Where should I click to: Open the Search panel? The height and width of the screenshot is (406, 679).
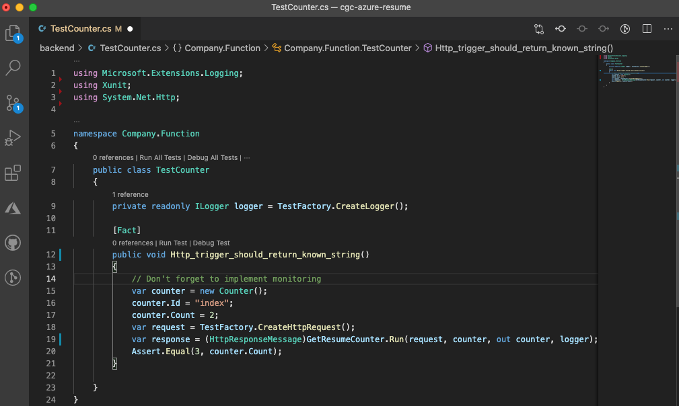pyautogui.click(x=13, y=67)
